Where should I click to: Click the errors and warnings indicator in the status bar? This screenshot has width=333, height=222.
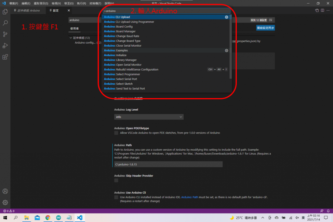pos(9,211)
